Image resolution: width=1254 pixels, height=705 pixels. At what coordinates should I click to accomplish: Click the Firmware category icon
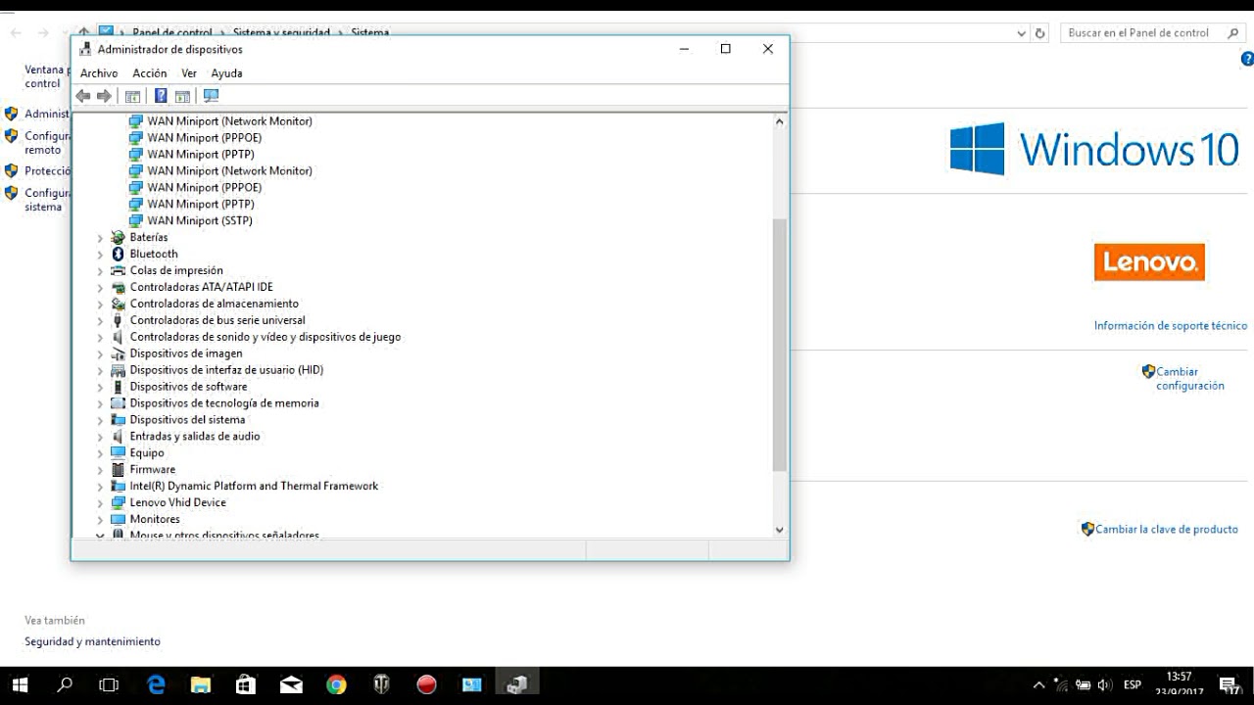[x=119, y=470]
